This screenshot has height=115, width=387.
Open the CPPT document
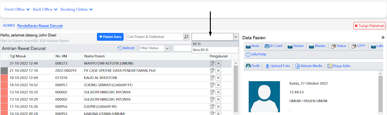[x=358, y=46]
